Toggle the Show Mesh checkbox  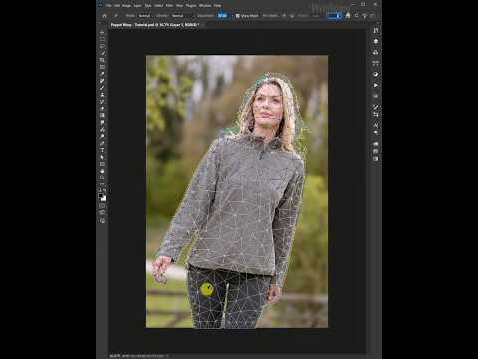click(x=237, y=16)
